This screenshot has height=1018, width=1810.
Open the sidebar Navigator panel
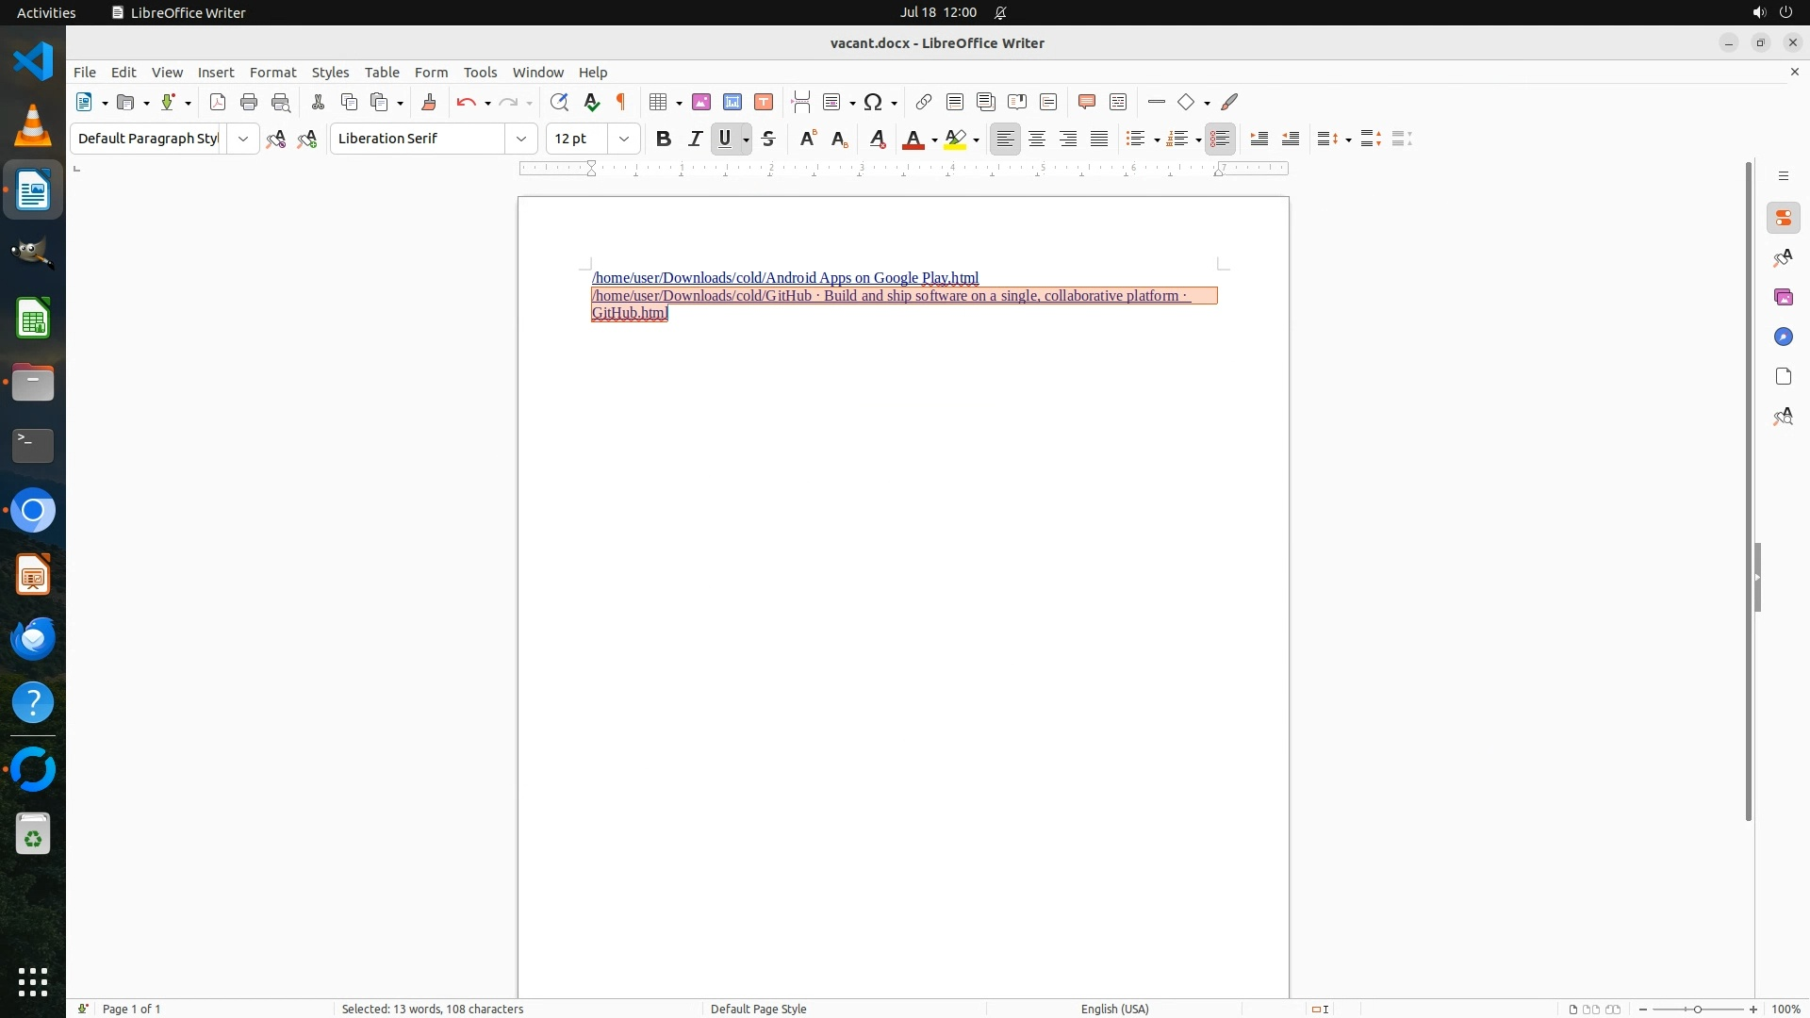point(1783,337)
